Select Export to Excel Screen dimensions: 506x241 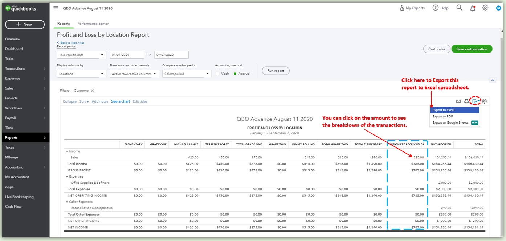point(454,110)
